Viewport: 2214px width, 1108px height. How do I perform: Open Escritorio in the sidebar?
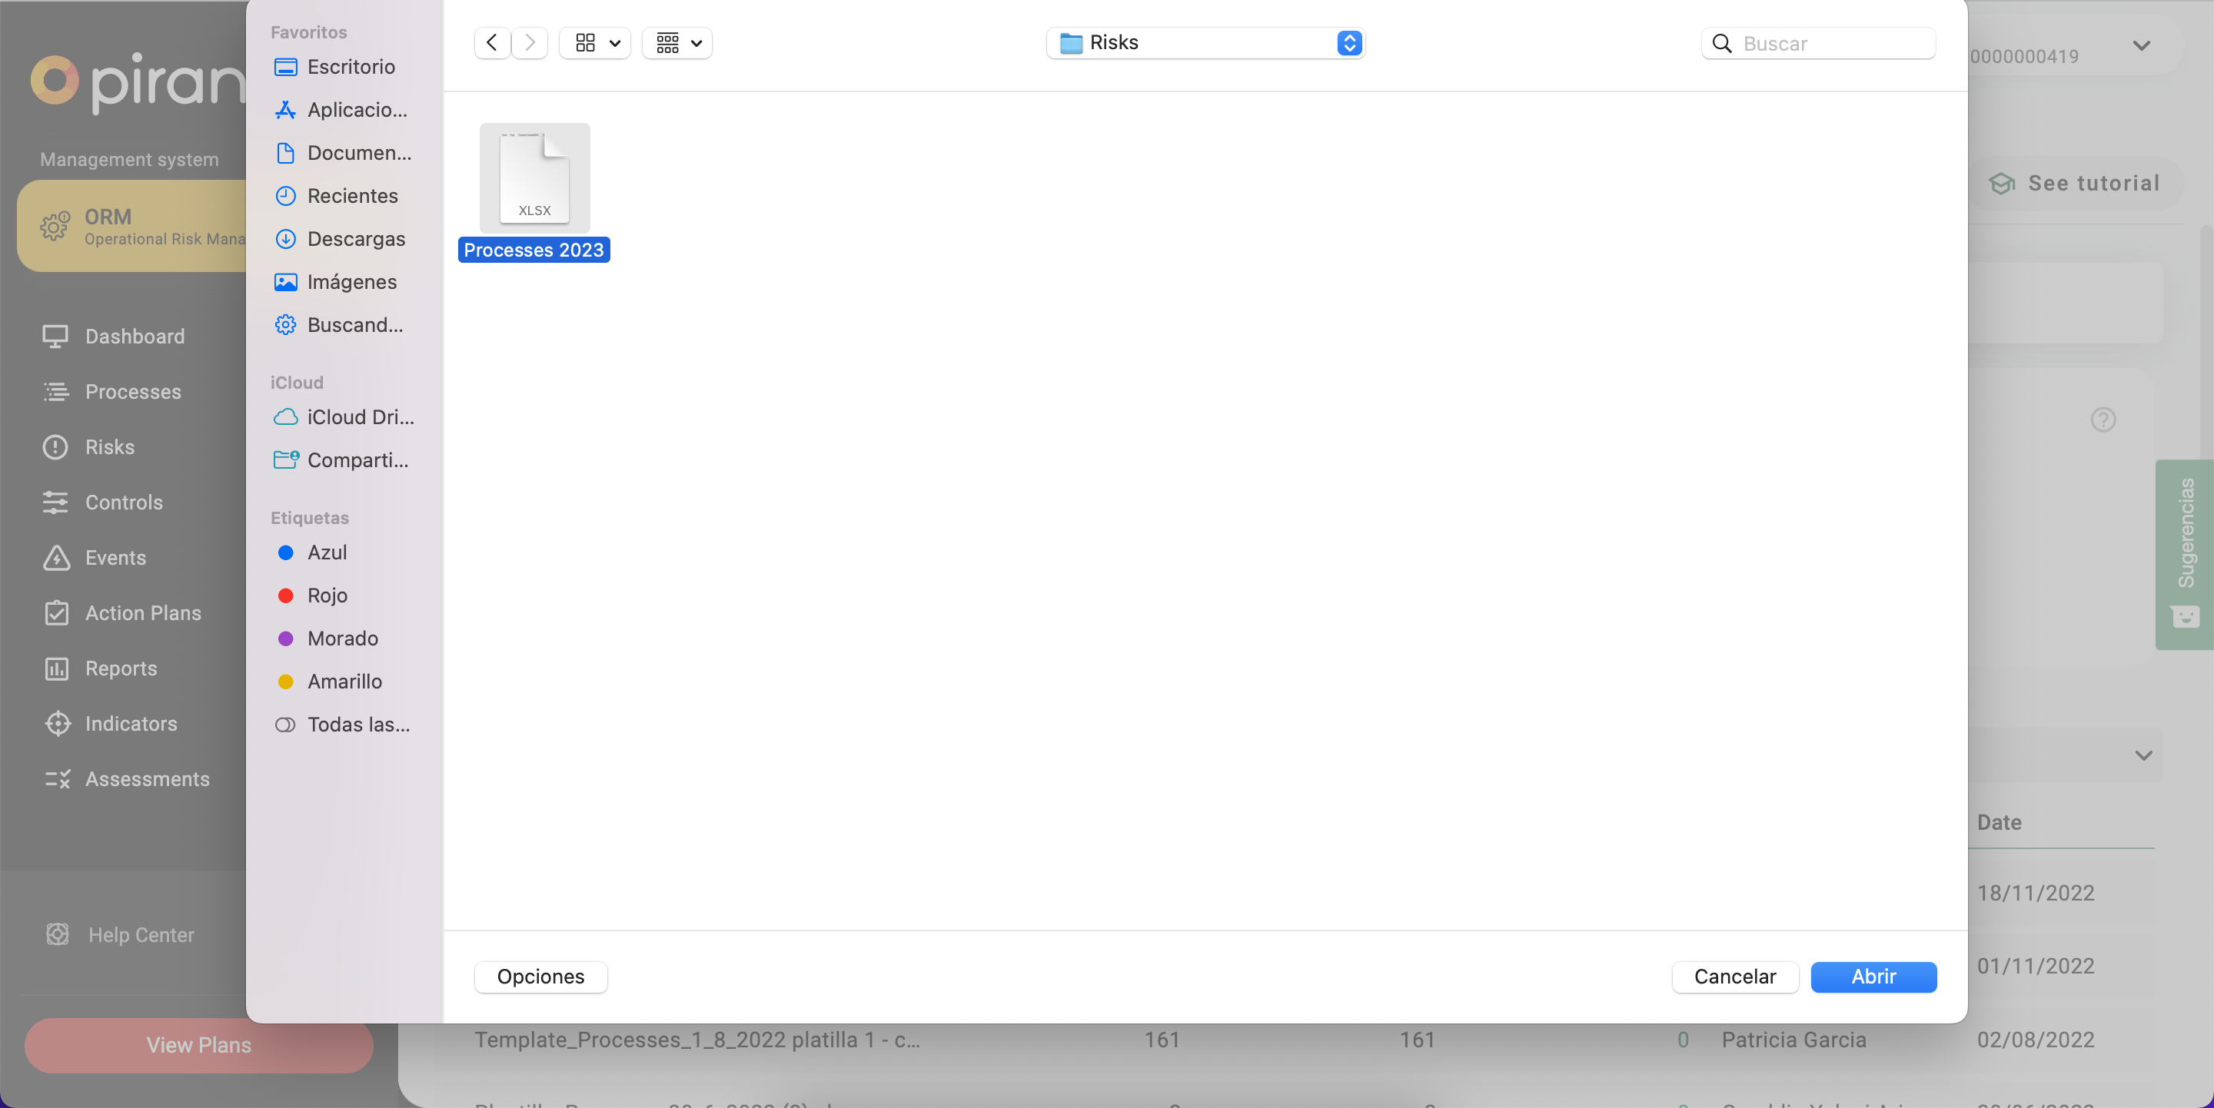click(351, 67)
